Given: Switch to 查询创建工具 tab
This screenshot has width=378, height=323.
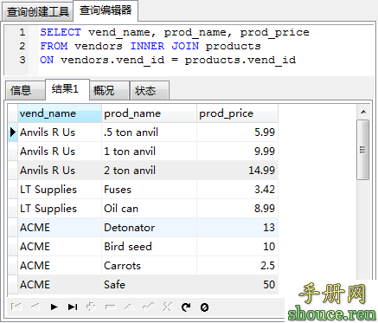Looking at the screenshot, I should coord(37,12).
